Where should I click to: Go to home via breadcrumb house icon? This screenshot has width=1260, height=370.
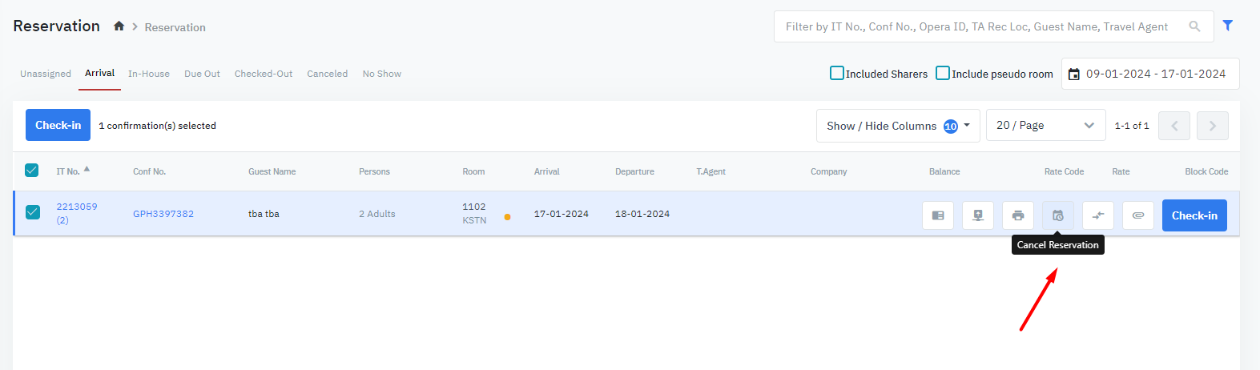pos(119,26)
